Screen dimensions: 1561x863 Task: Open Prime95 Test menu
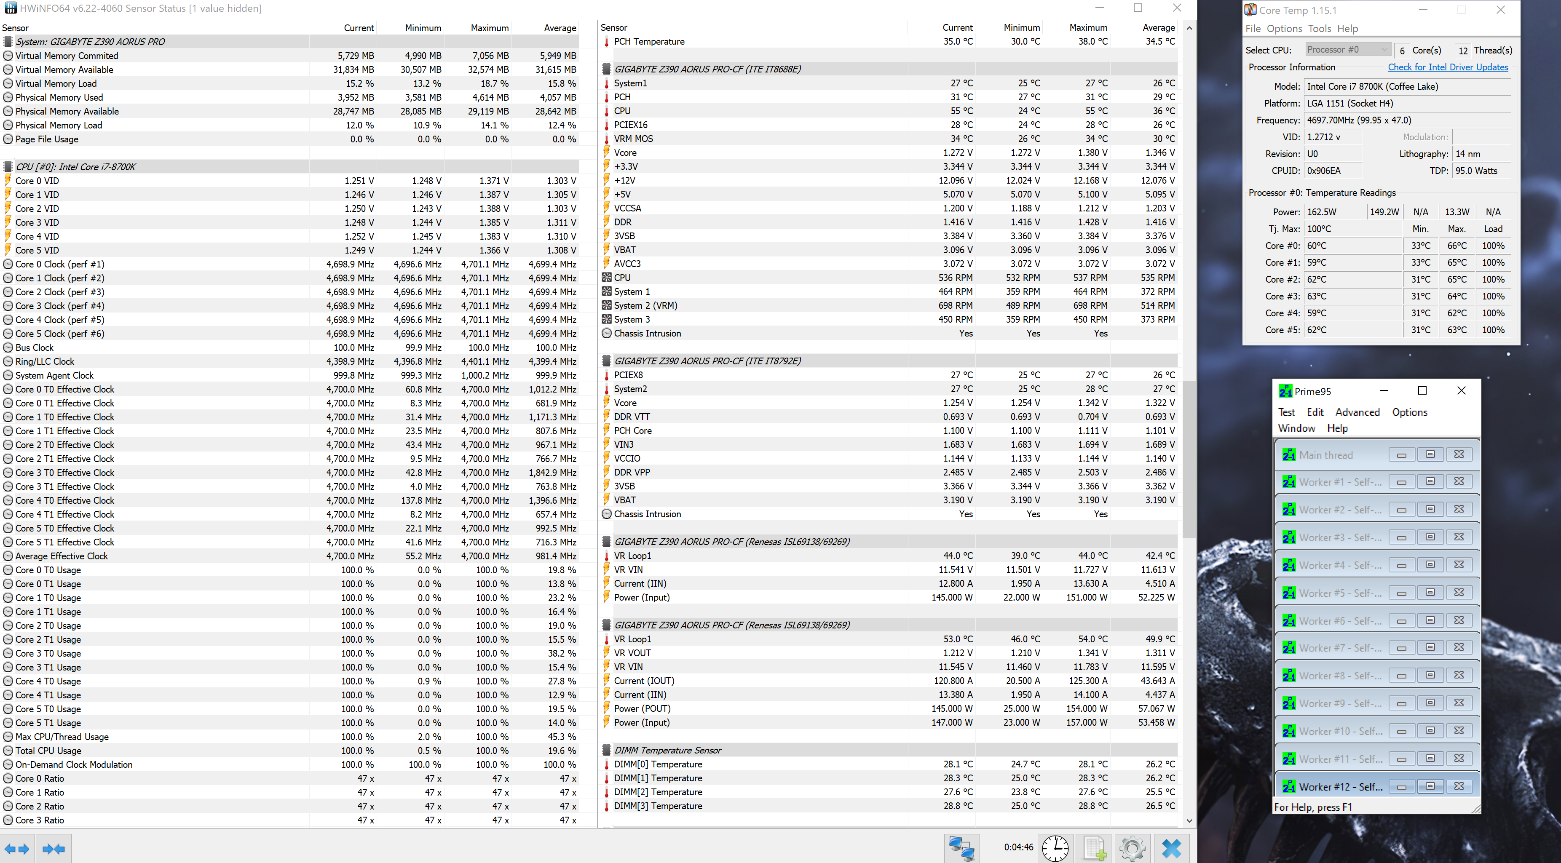1286,412
